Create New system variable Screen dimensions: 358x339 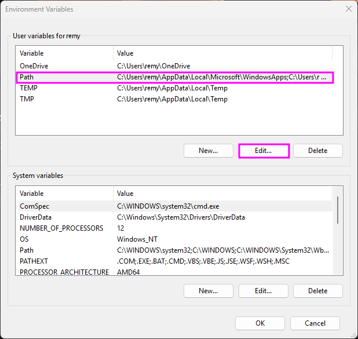click(x=208, y=291)
